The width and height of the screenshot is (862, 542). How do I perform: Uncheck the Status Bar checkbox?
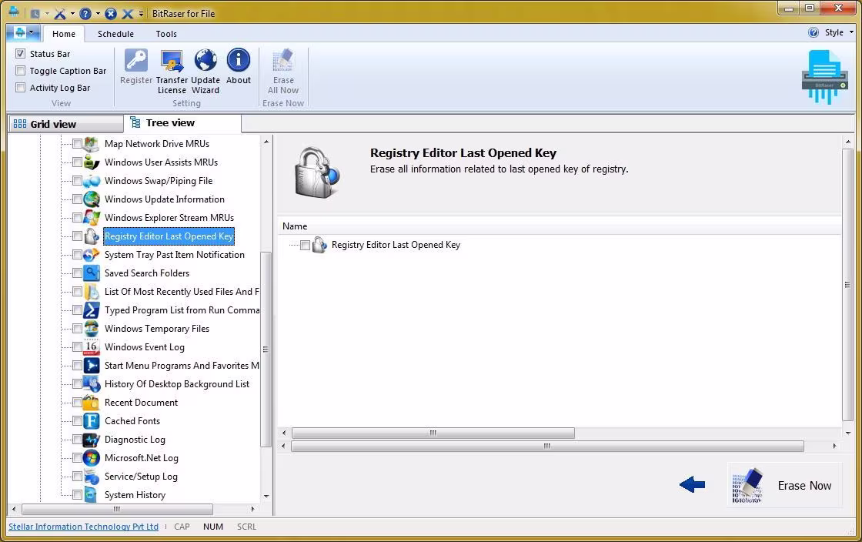point(20,53)
